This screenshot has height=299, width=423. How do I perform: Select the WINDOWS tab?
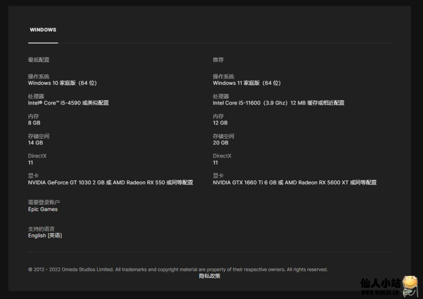[x=43, y=30]
